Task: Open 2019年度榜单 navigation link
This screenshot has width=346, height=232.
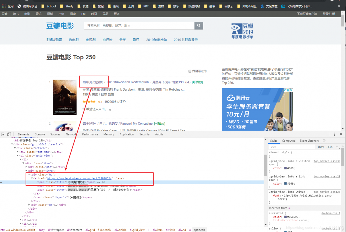Action: click(157, 40)
